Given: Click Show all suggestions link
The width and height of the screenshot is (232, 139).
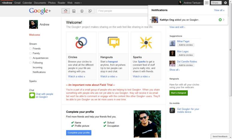Looking at the screenshot, I should click(175, 70).
